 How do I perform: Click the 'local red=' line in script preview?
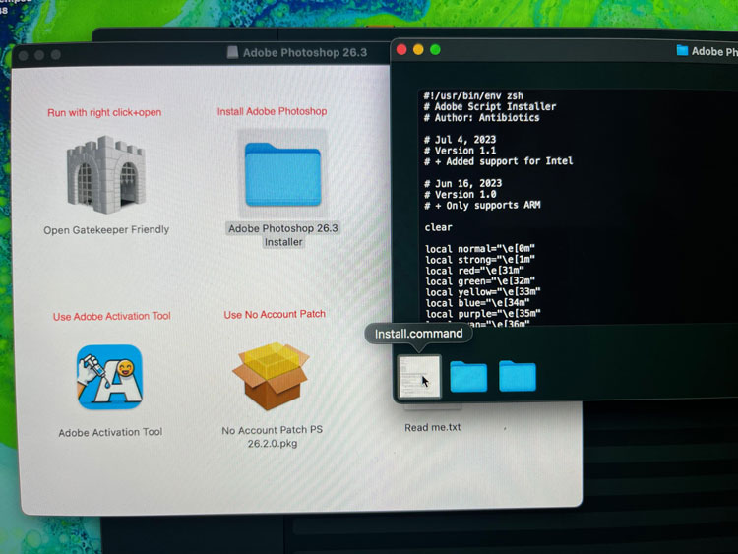(475, 271)
